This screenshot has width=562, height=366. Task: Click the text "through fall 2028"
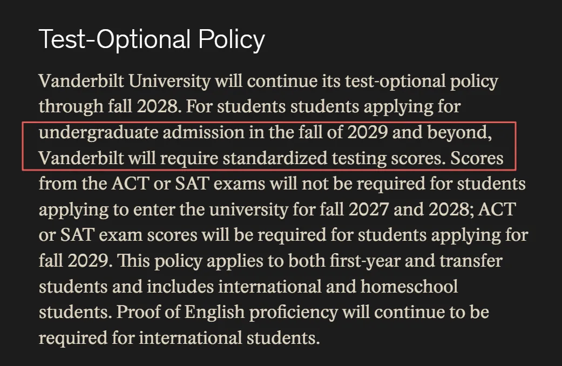tap(109, 106)
